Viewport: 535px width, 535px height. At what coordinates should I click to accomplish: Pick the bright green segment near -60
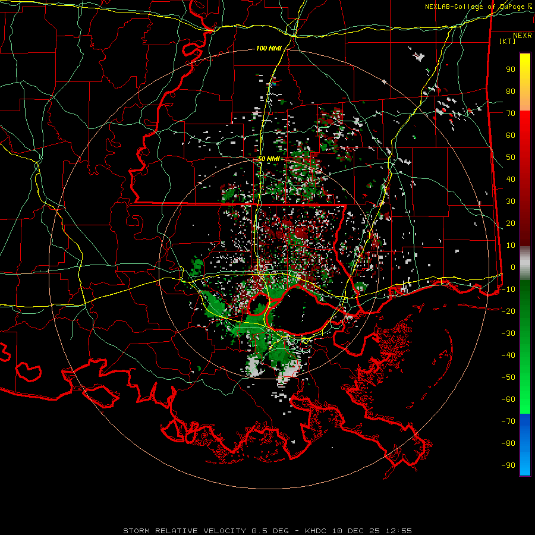pos(525,402)
